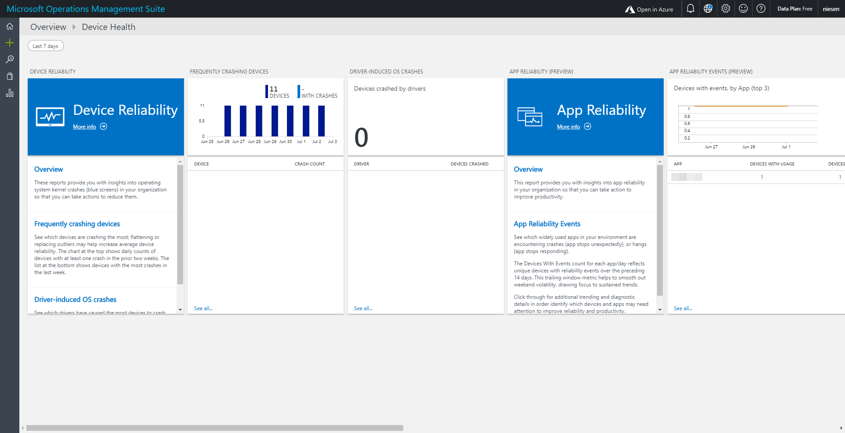845x433 pixels.
Task: Navigate to Overview breadcrumb
Action: tap(48, 27)
